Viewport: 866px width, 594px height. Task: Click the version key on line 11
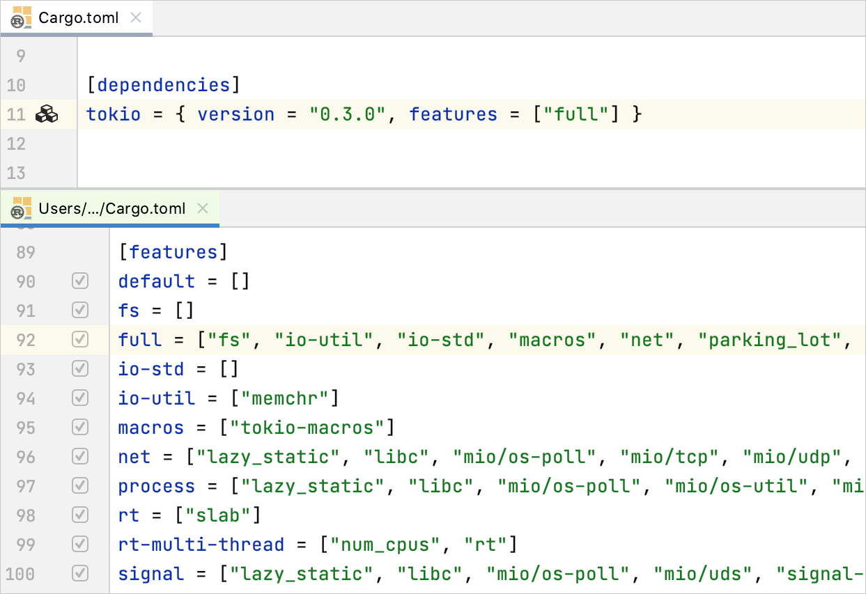(x=236, y=115)
